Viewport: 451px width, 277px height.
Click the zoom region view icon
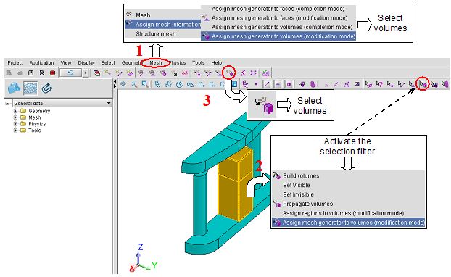(x=145, y=84)
